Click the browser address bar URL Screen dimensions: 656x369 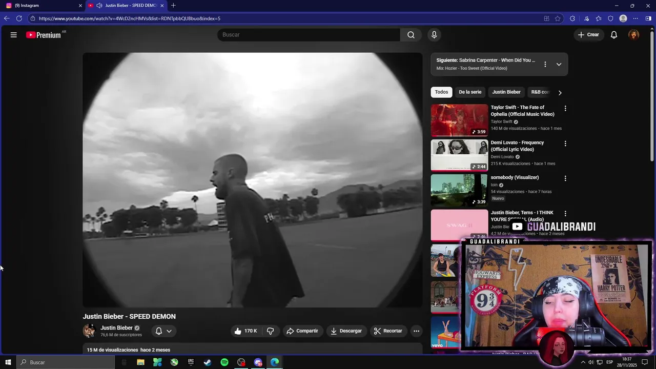tap(129, 18)
